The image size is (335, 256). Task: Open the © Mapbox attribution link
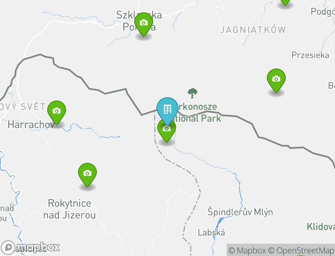247,250
